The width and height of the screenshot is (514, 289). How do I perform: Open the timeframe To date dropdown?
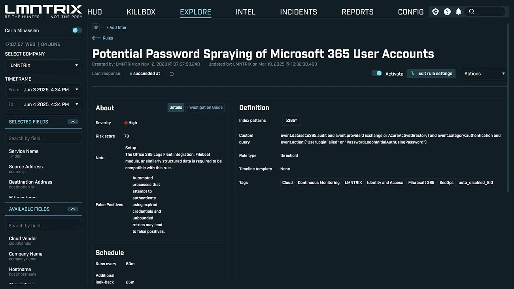(43, 104)
